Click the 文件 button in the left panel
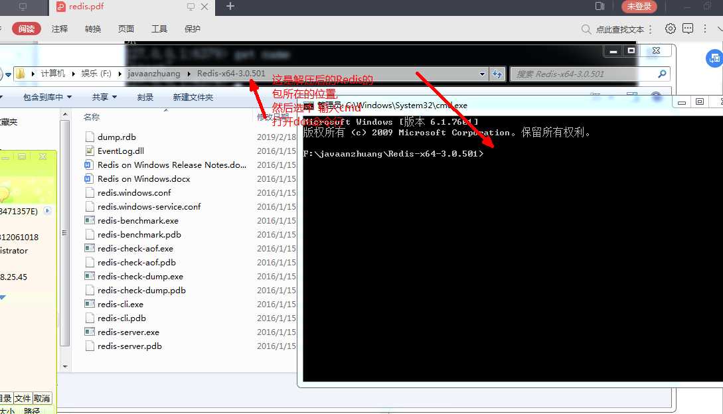 point(23,398)
